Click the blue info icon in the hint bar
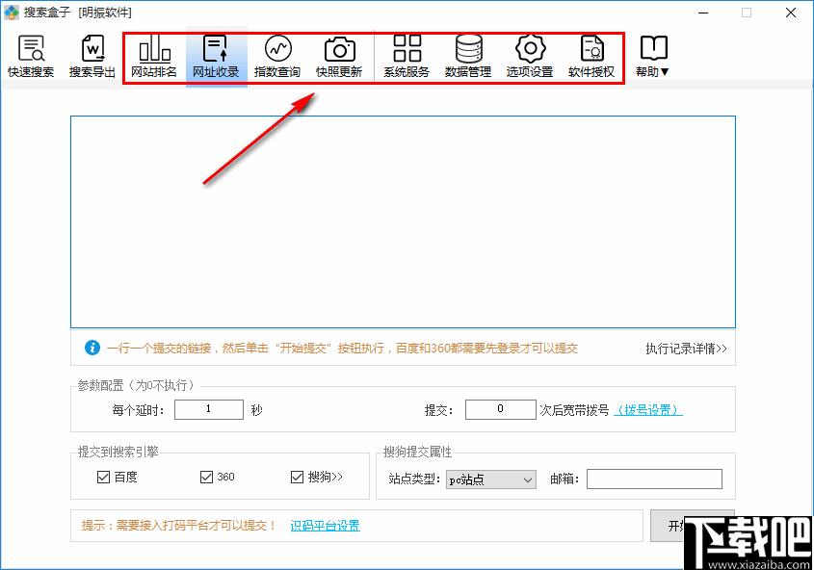This screenshot has width=814, height=570. coord(92,348)
